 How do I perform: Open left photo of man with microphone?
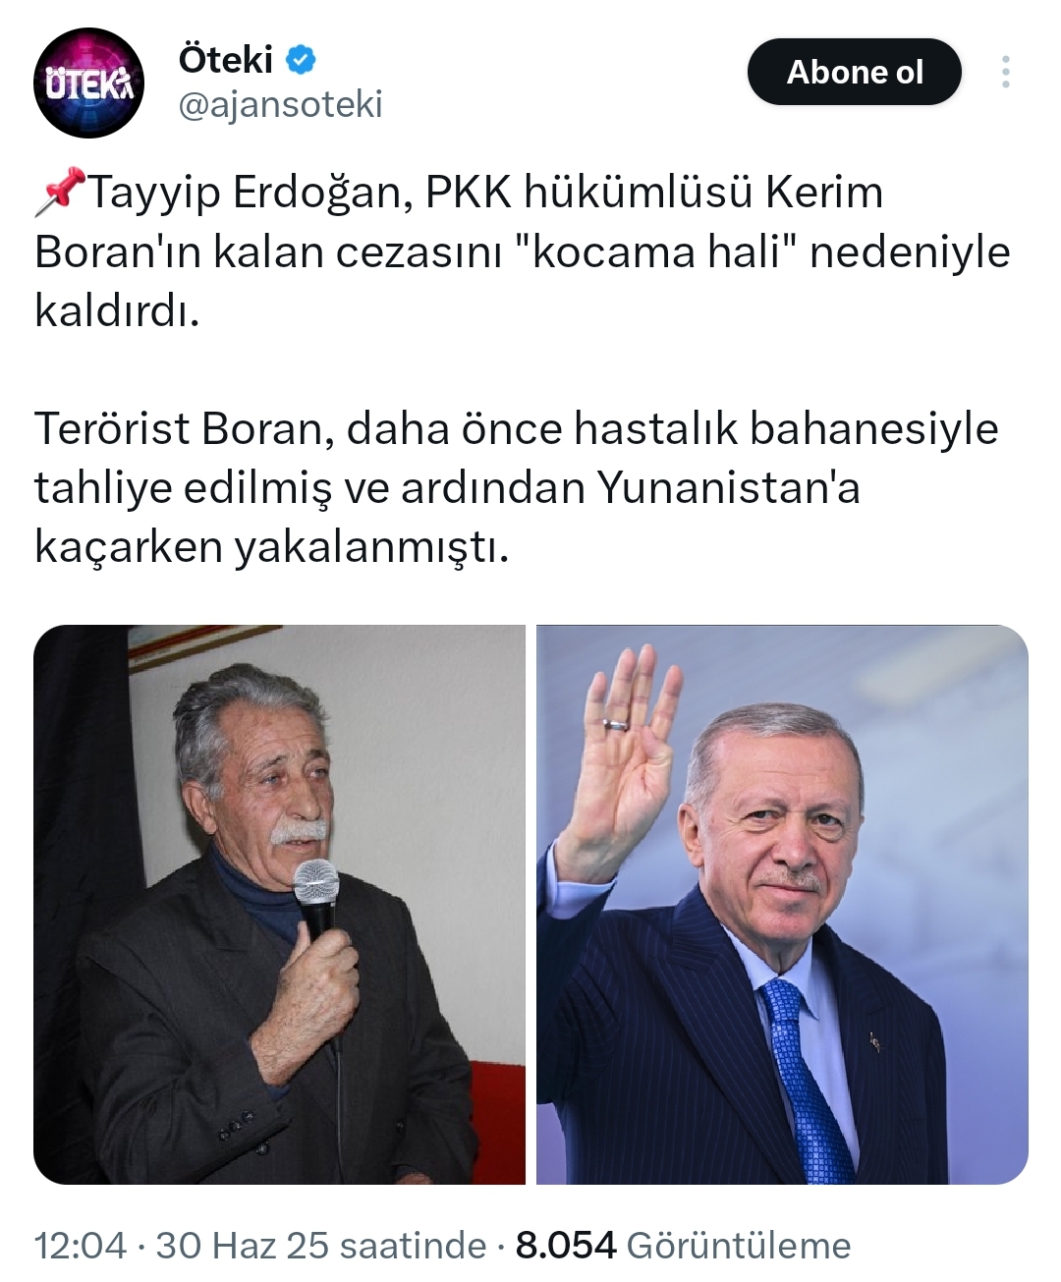click(x=280, y=905)
